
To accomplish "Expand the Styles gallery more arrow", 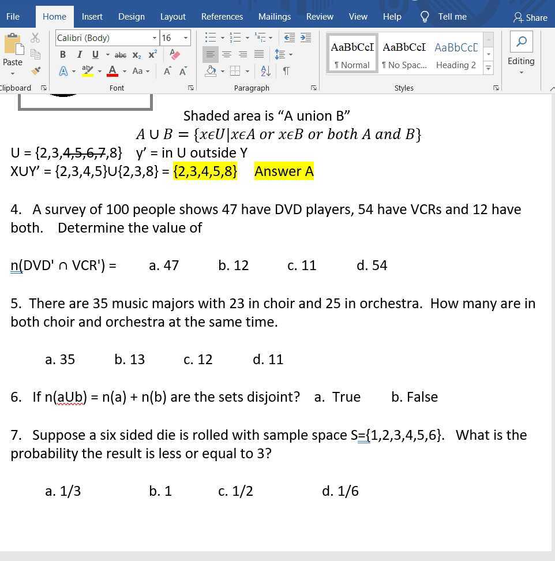I will coord(488,68).
